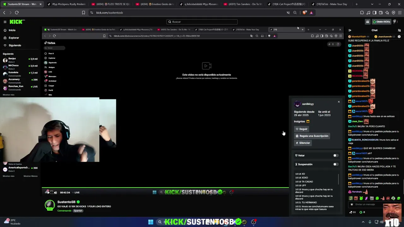The width and height of the screenshot is (404, 227).
Task: Click the zoom magnifier icon in address bar
Action: [x=295, y=13]
